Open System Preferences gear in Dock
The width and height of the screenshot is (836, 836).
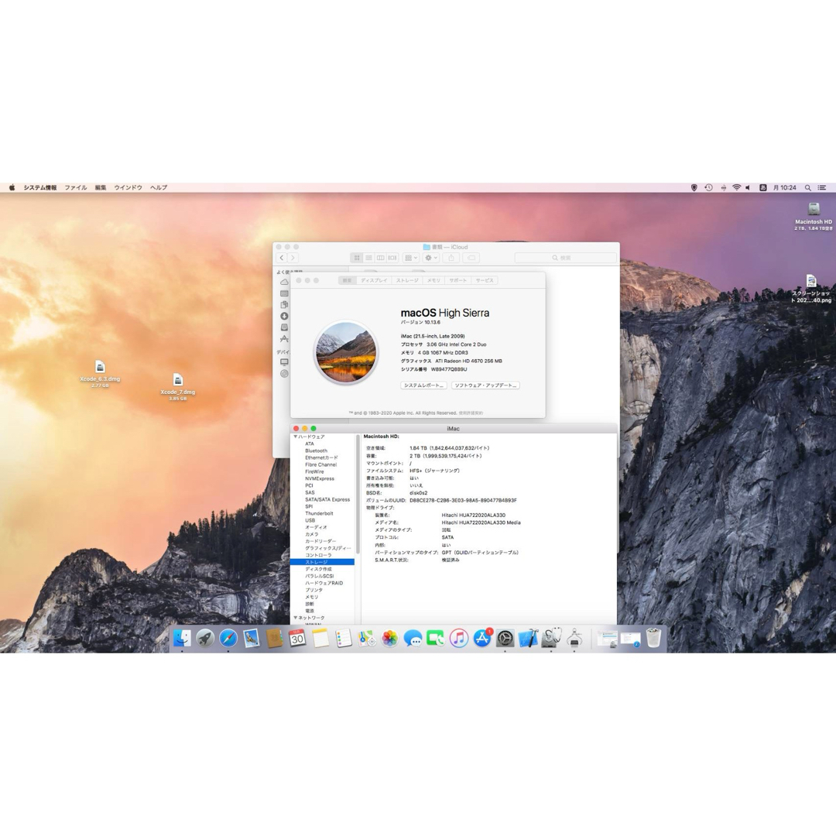[505, 638]
